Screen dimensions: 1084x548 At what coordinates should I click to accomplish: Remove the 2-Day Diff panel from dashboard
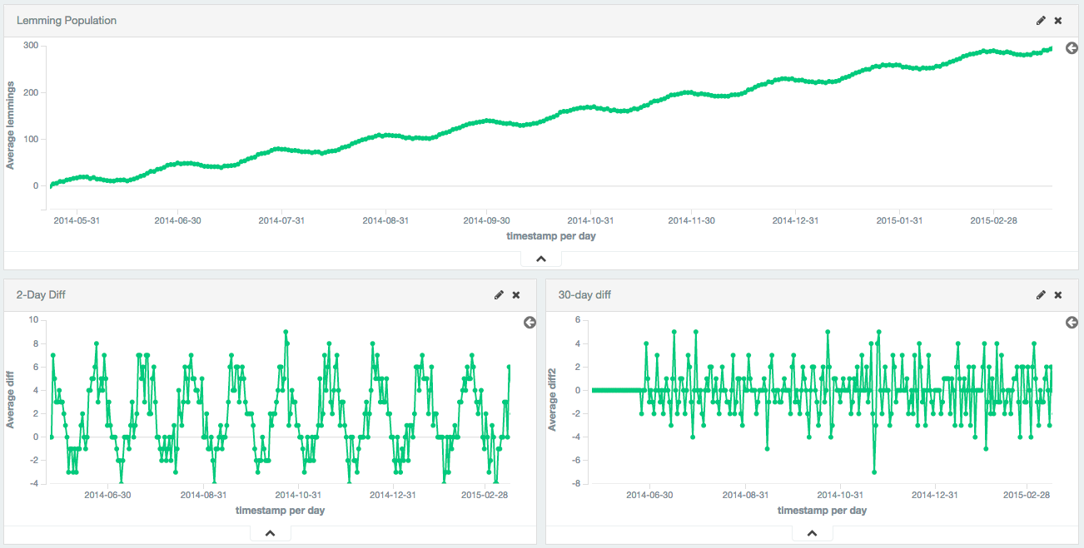tap(516, 295)
